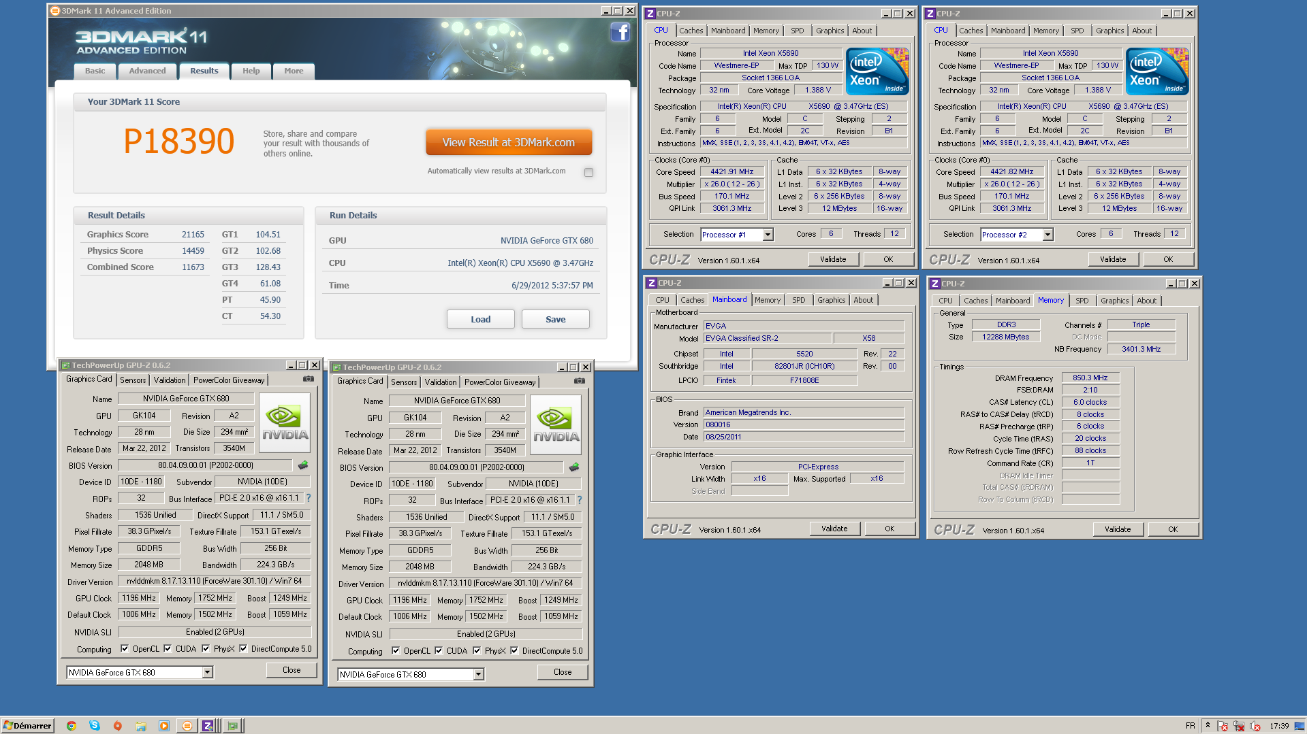The width and height of the screenshot is (1307, 734).
Task: Open the Processor #1 selection dropdown
Action: pos(768,235)
